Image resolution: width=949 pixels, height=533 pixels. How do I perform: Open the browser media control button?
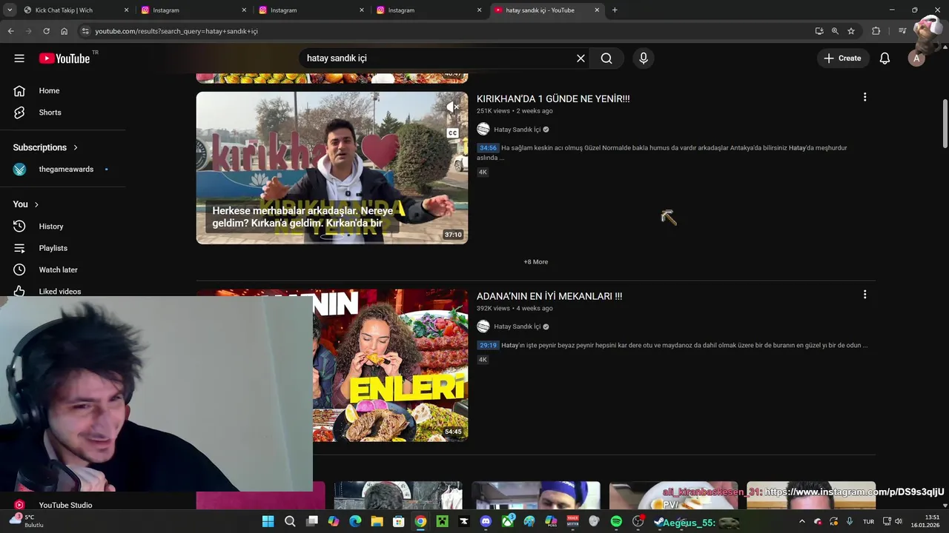(902, 31)
